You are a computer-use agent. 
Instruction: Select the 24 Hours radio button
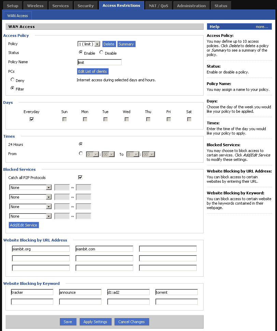click(x=81, y=144)
